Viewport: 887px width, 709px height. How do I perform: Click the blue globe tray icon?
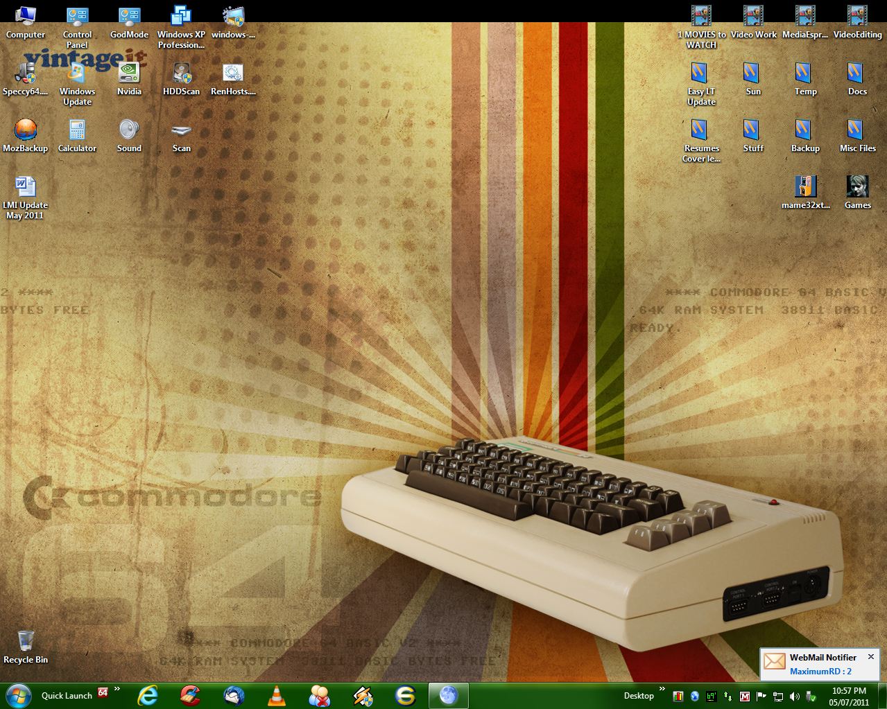(x=695, y=696)
